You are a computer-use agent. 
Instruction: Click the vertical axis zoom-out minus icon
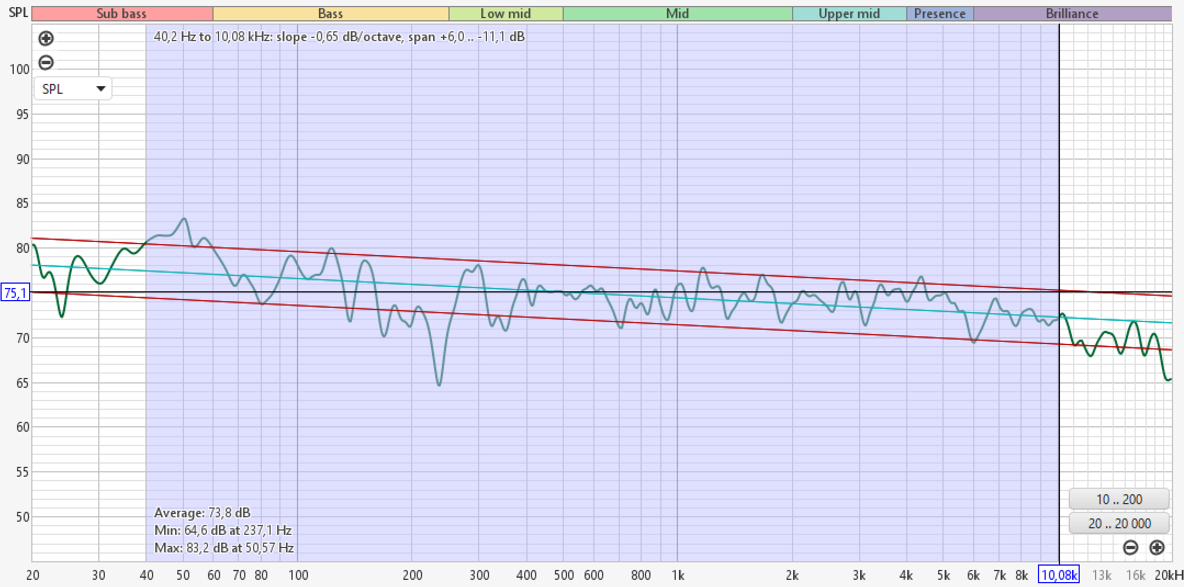pos(46,63)
